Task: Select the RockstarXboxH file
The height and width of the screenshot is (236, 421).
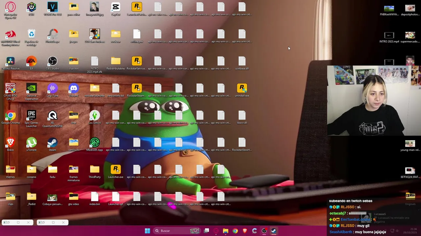Action: 242,144
